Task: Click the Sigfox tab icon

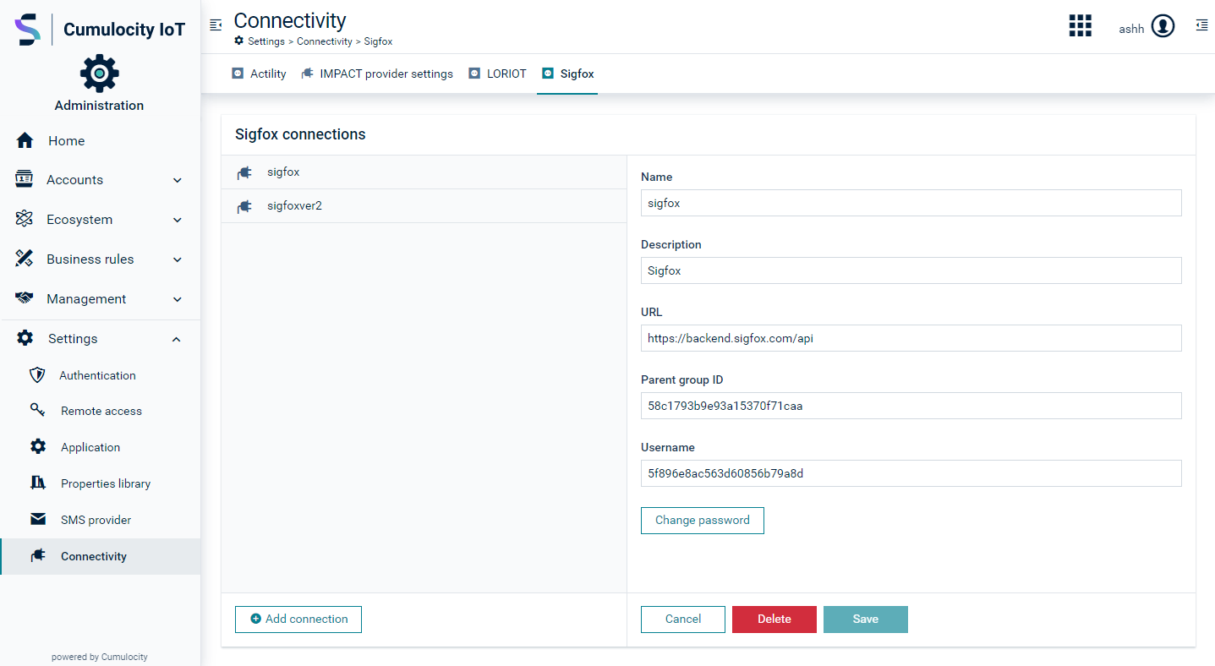Action: (548, 74)
